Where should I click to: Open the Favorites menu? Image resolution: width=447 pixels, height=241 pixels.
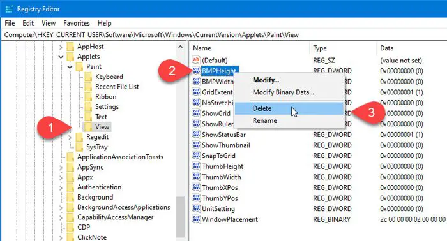tap(77, 23)
